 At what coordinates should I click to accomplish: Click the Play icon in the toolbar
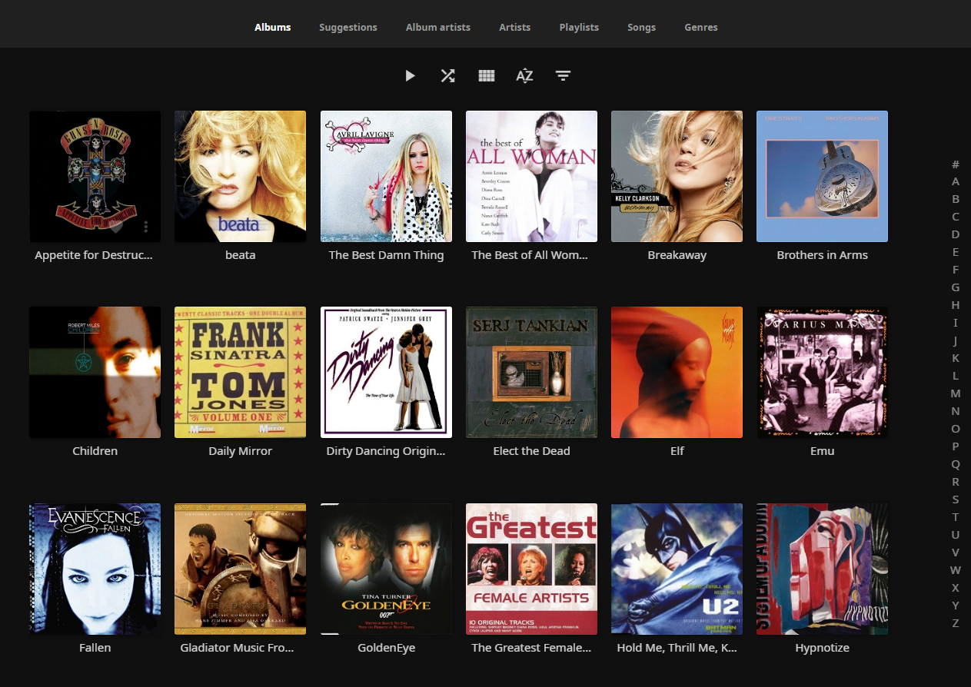pyautogui.click(x=410, y=75)
